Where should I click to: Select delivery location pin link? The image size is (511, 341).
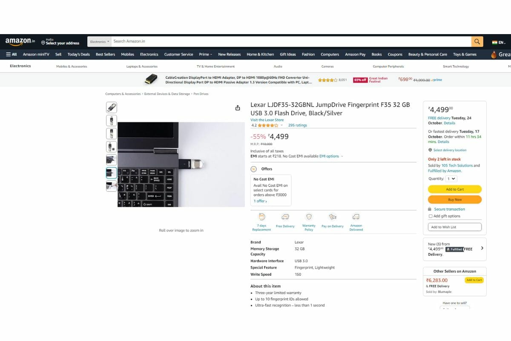click(x=447, y=150)
